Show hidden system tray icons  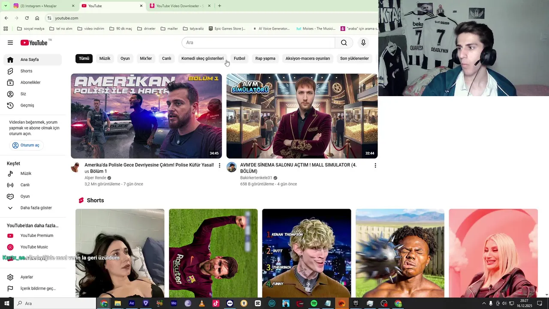[484, 303]
